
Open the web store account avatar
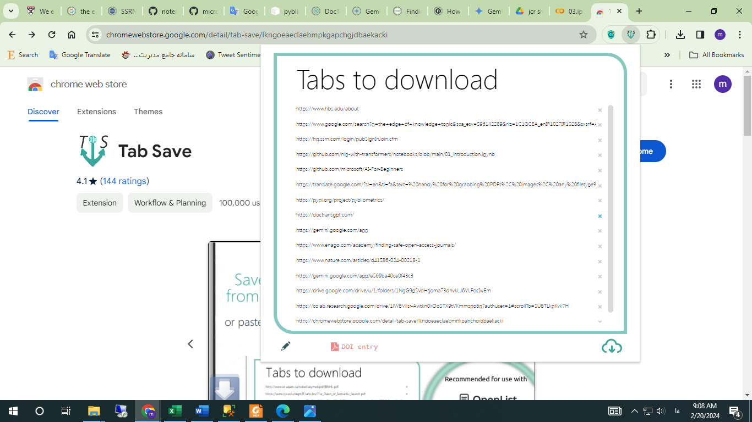(723, 84)
